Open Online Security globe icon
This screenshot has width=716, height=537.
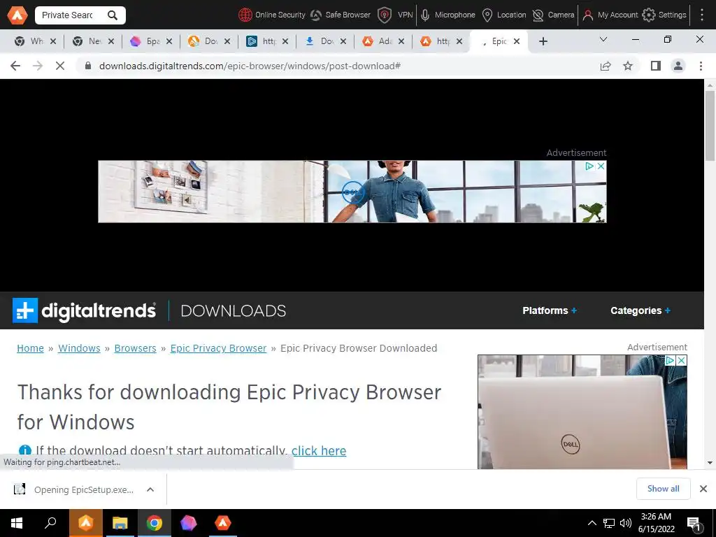click(x=245, y=15)
